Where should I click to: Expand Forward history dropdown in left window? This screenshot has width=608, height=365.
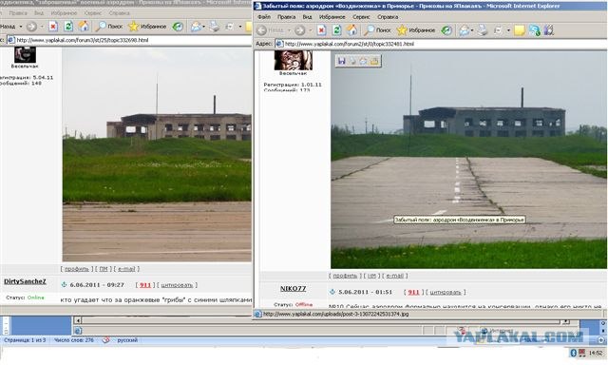click(x=42, y=27)
